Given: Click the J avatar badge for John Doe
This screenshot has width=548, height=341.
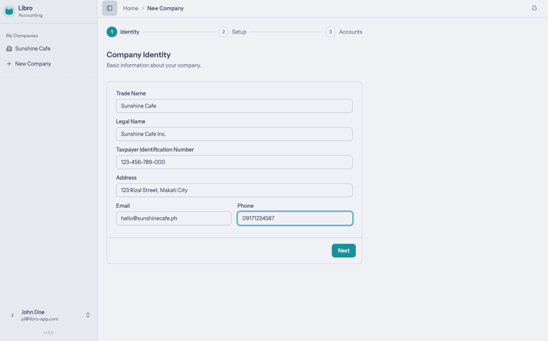Looking at the screenshot, I should tap(12, 315).
